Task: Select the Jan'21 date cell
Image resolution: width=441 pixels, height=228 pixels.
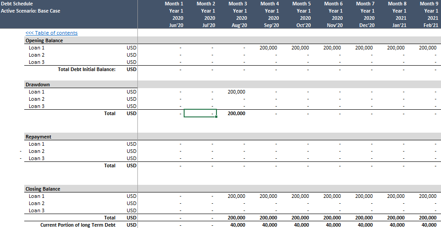Action: pos(400,25)
